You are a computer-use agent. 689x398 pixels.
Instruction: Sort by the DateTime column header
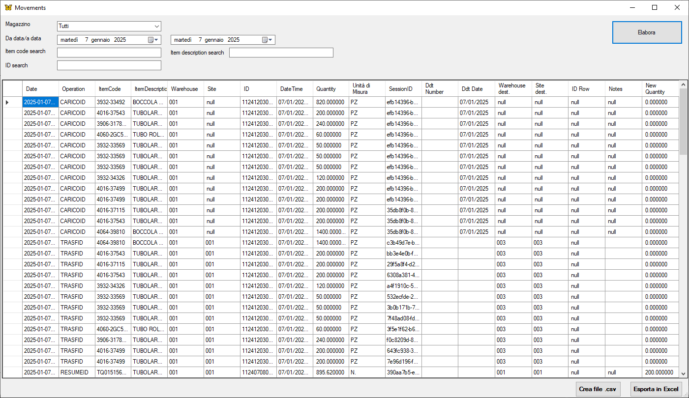(x=295, y=89)
